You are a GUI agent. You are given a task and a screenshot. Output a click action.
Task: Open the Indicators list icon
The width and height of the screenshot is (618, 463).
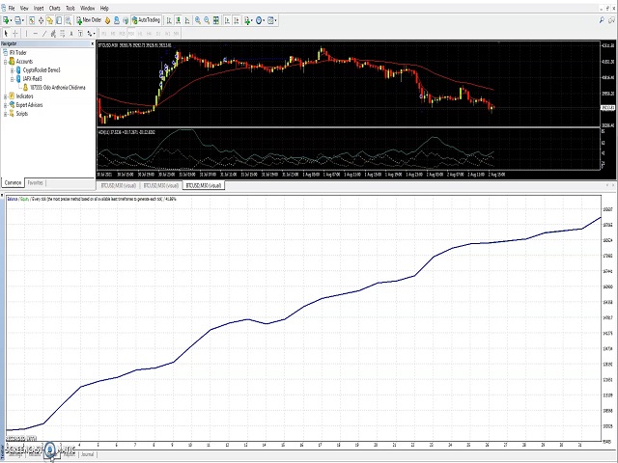point(247,20)
